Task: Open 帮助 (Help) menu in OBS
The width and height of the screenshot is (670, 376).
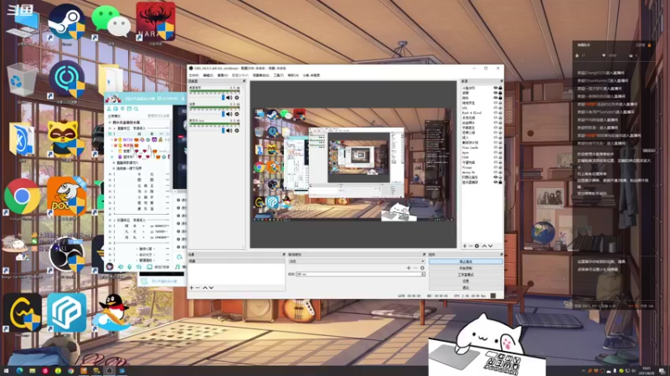Action: [292, 75]
